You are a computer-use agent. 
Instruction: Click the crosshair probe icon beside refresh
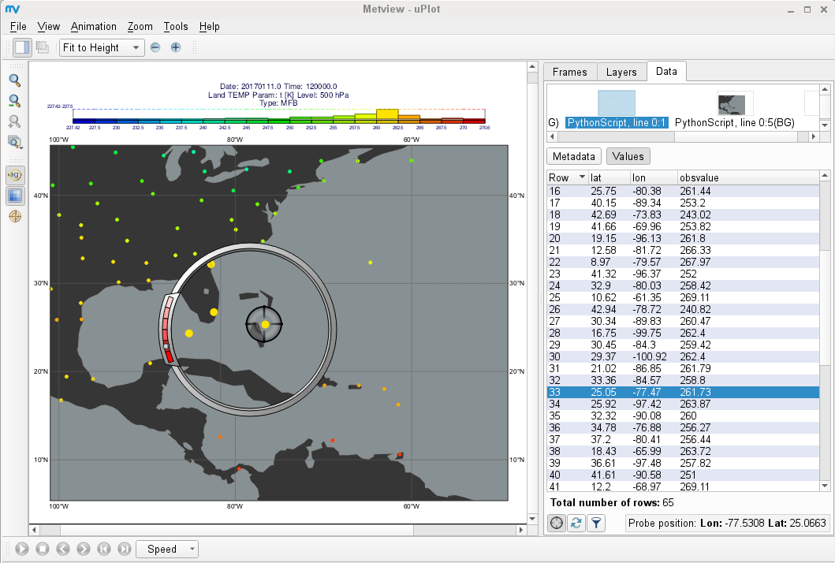556,523
